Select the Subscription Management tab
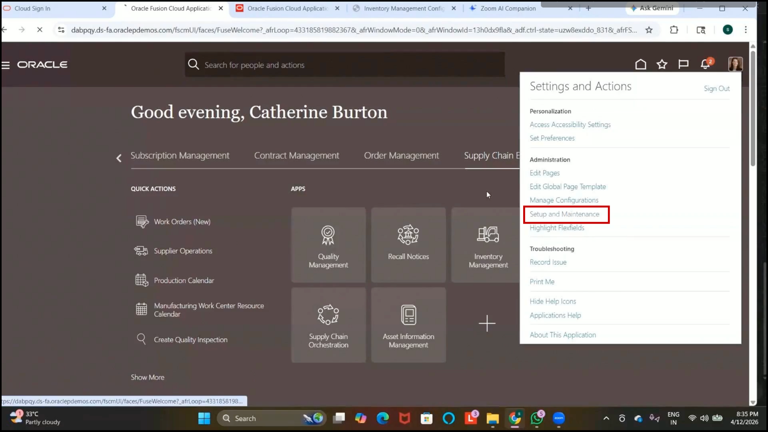 click(x=180, y=156)
